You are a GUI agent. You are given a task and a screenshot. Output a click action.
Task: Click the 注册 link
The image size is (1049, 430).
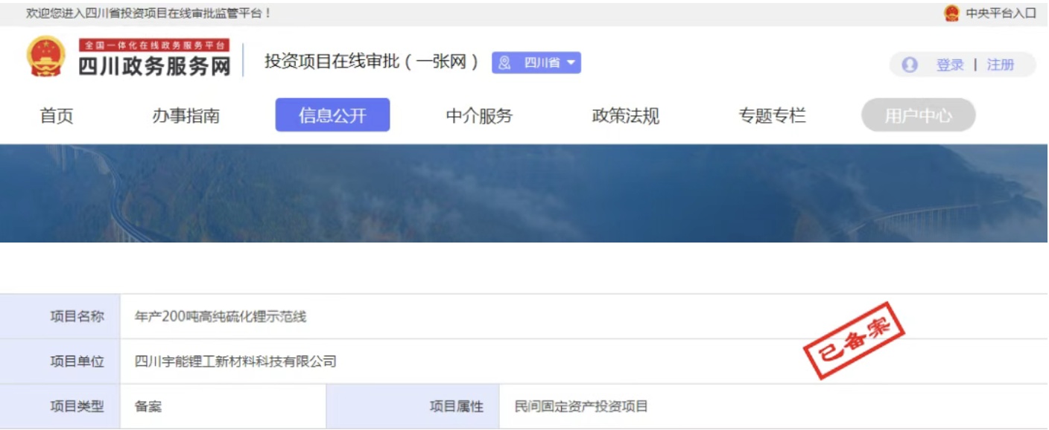1000,65
